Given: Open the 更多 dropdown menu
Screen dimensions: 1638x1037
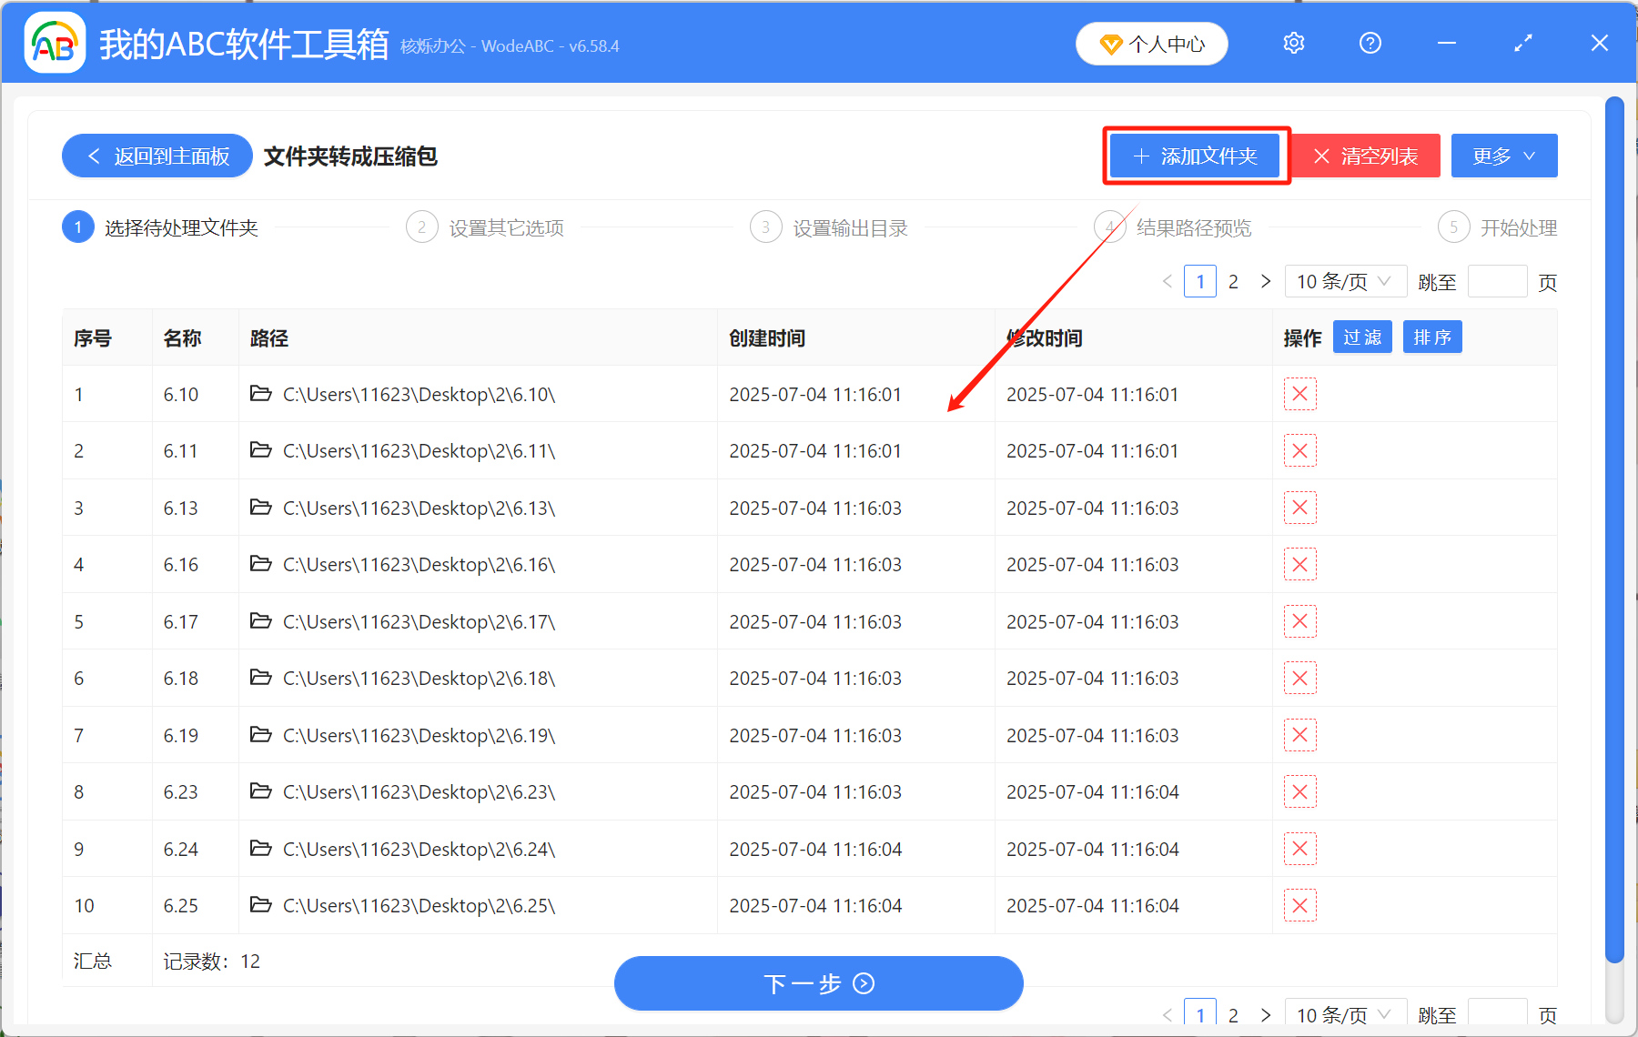Looking at the screenshot, I should tap(1503, 156).
